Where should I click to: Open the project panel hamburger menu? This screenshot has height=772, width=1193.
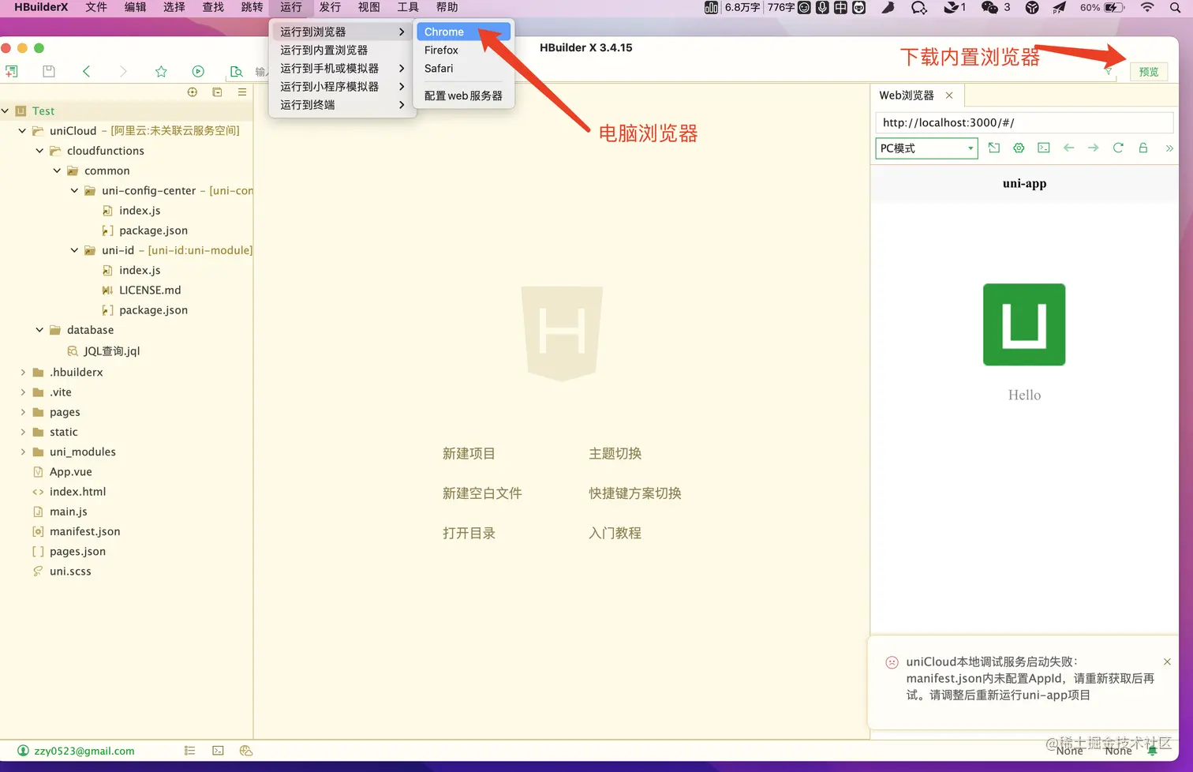pyautogui.click(x=242, y=92)
